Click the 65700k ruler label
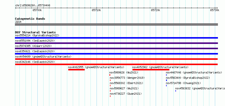225x106 pixels. 37,10
